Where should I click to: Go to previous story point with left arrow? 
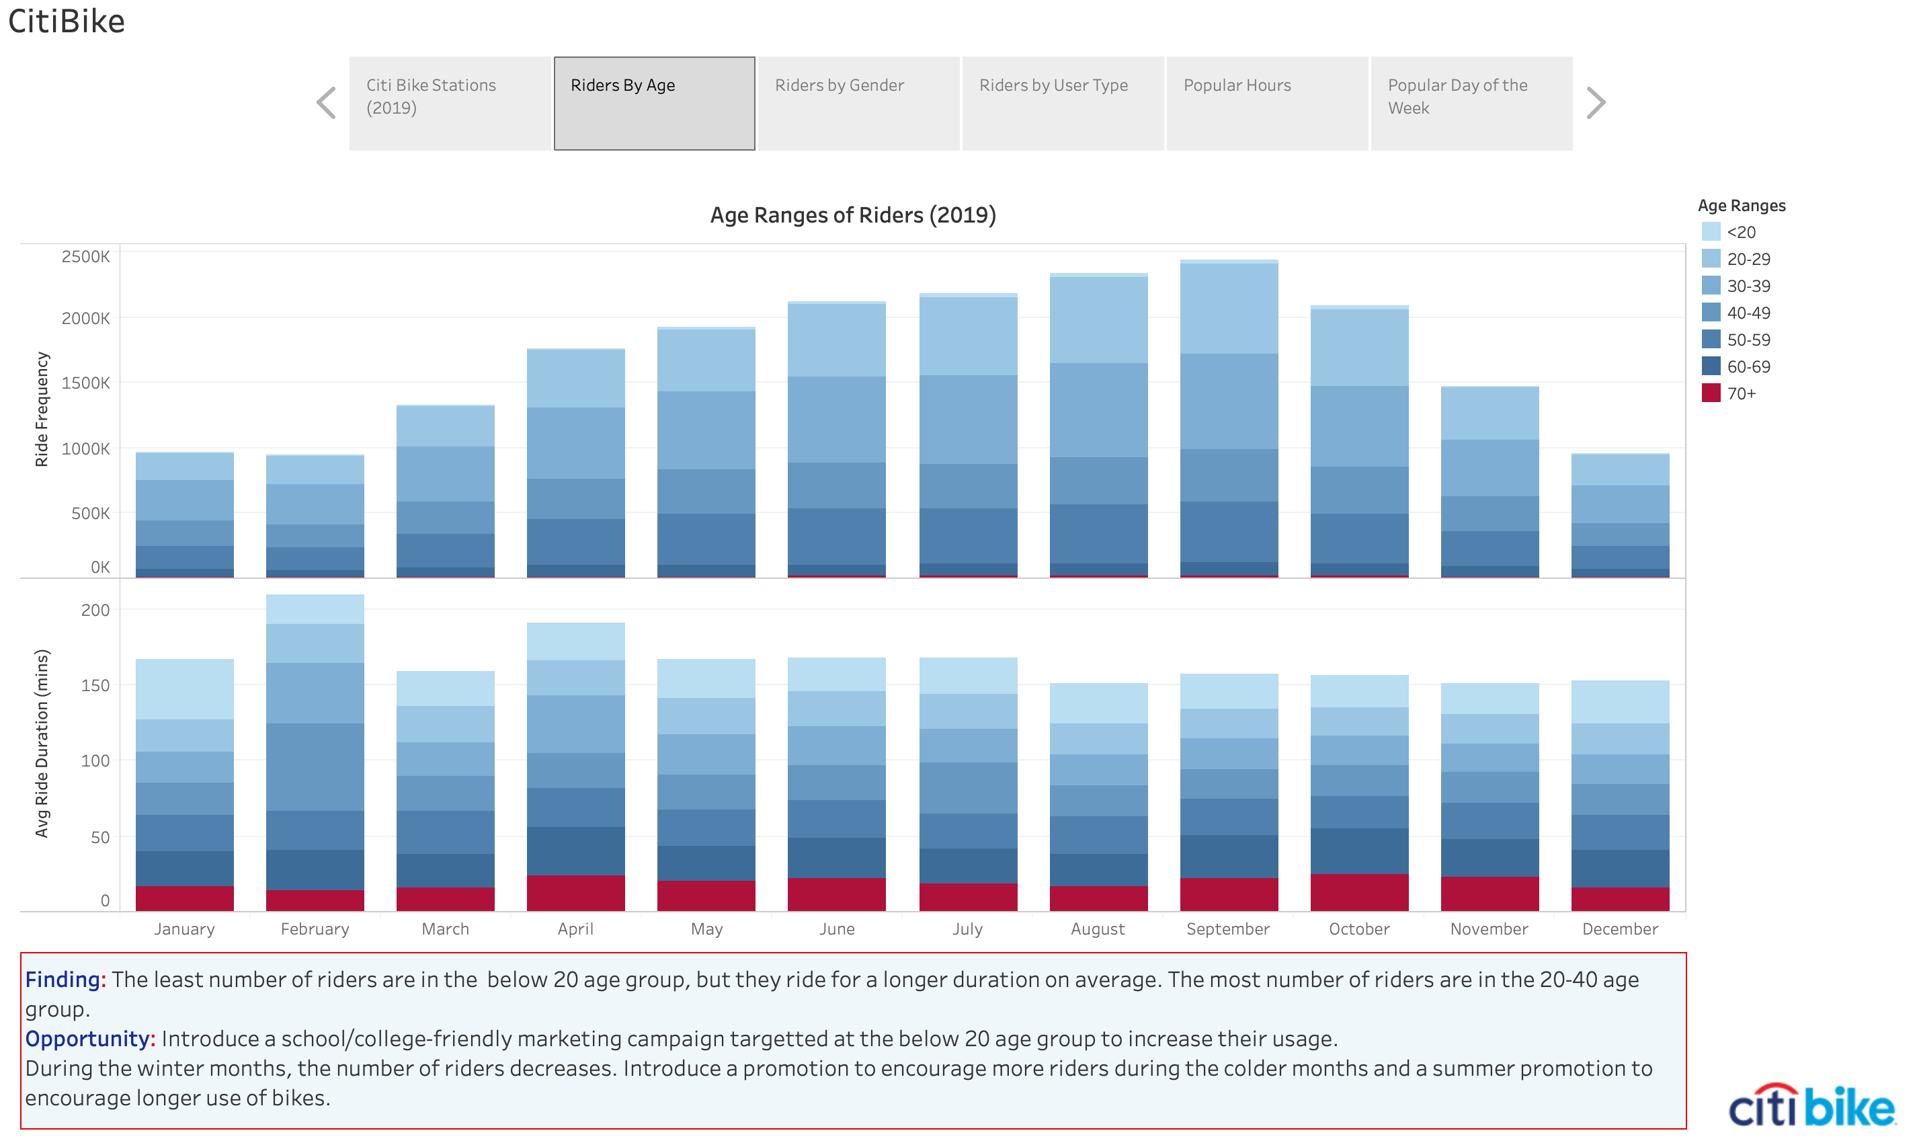pyautogui.click(x=327, y=104)
